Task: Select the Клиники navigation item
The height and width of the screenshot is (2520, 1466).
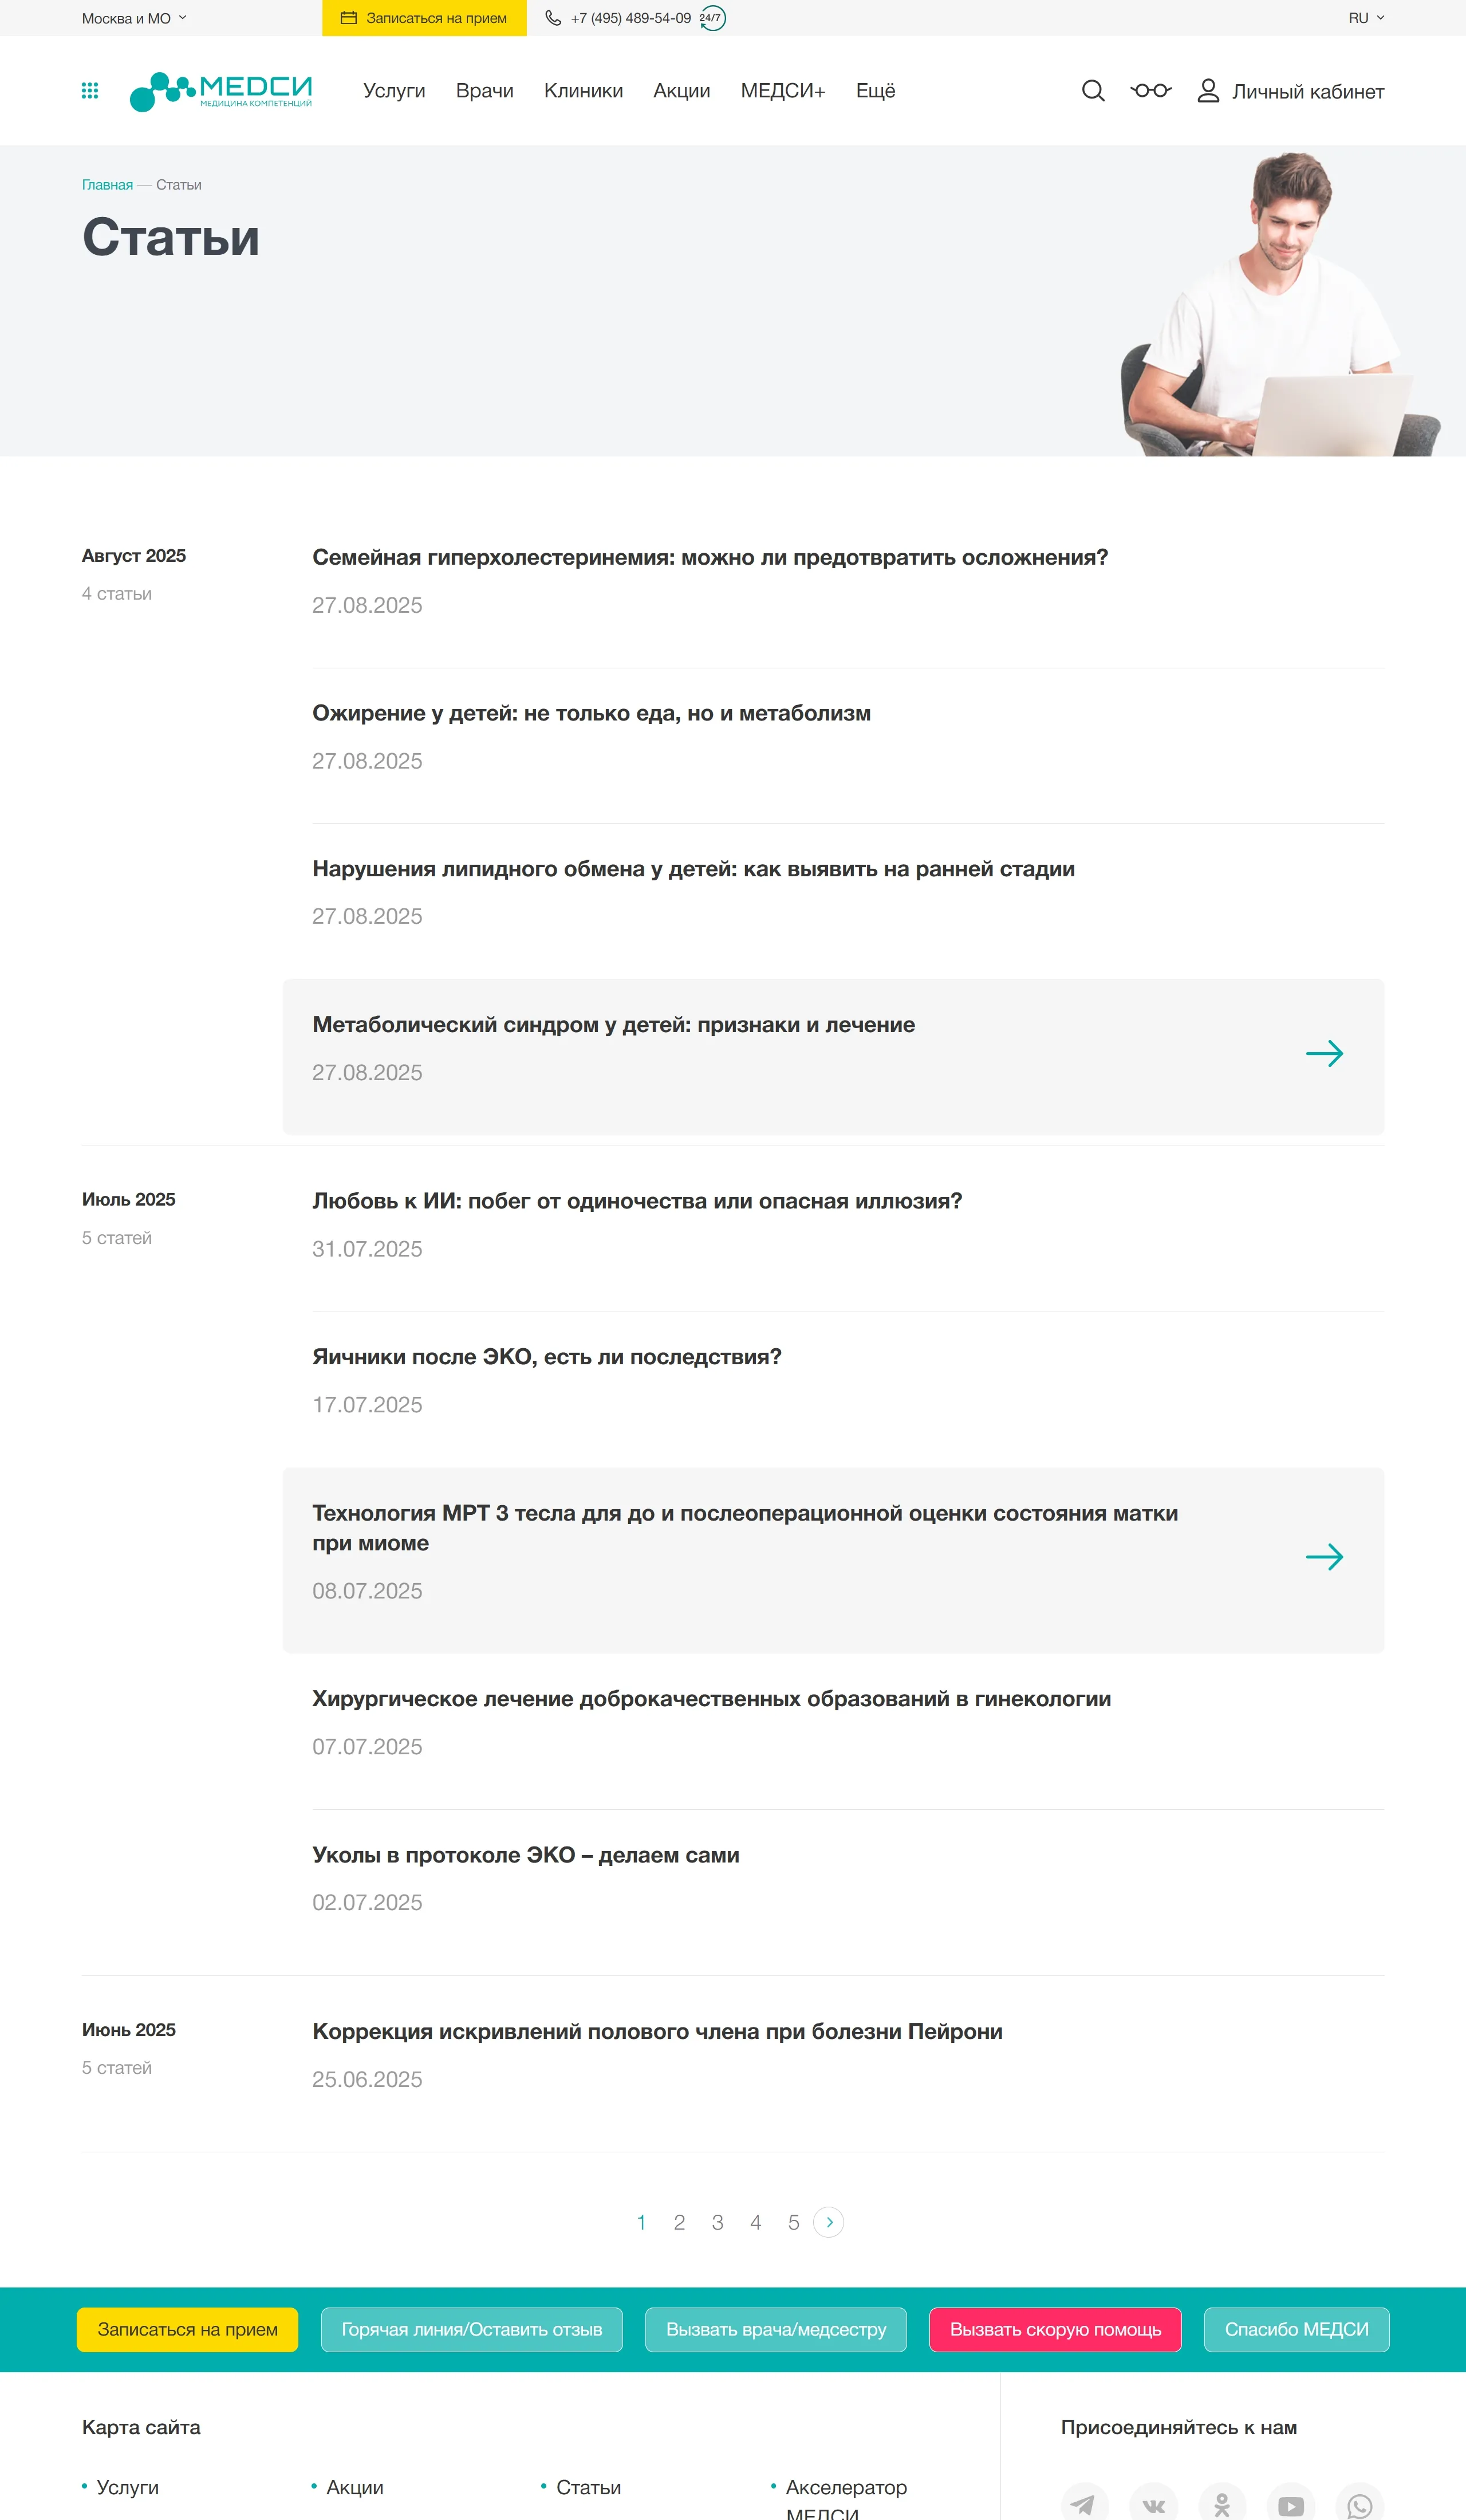Action: point(583,91)
